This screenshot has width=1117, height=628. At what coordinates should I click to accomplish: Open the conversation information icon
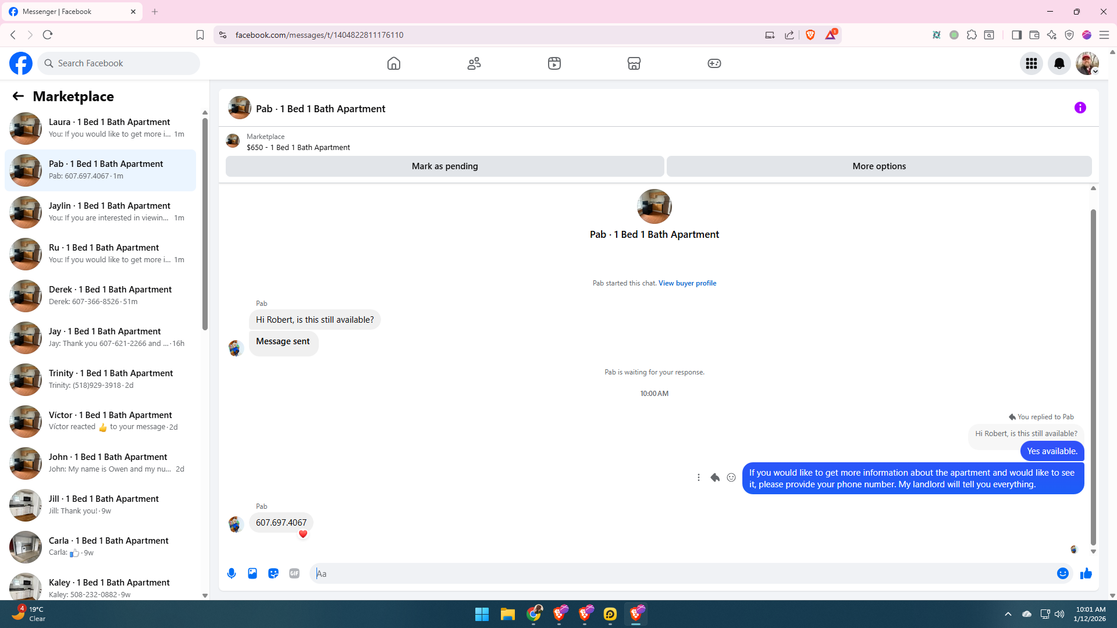(1080, 108)
